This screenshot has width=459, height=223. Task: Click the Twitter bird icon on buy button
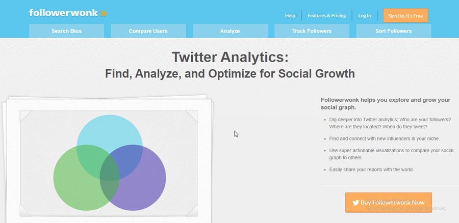355,203
